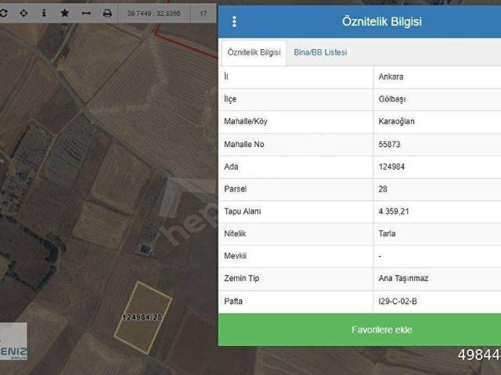
Task: Switch to Öznitelik Bilgisi tab
Action: coord(254,52)
